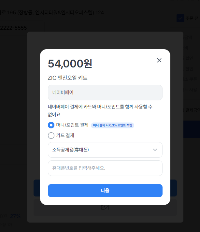
Task: Click the 닫기 button behind the dialog
Action: pos(105,207)
